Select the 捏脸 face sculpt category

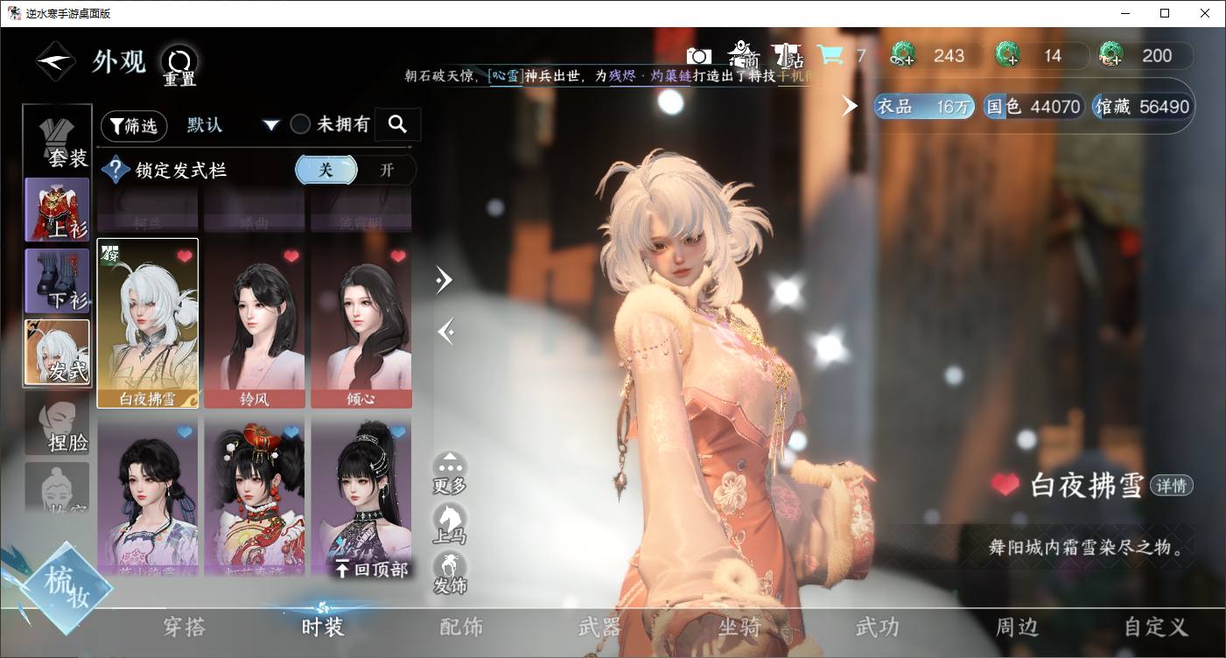click(58, 423)
